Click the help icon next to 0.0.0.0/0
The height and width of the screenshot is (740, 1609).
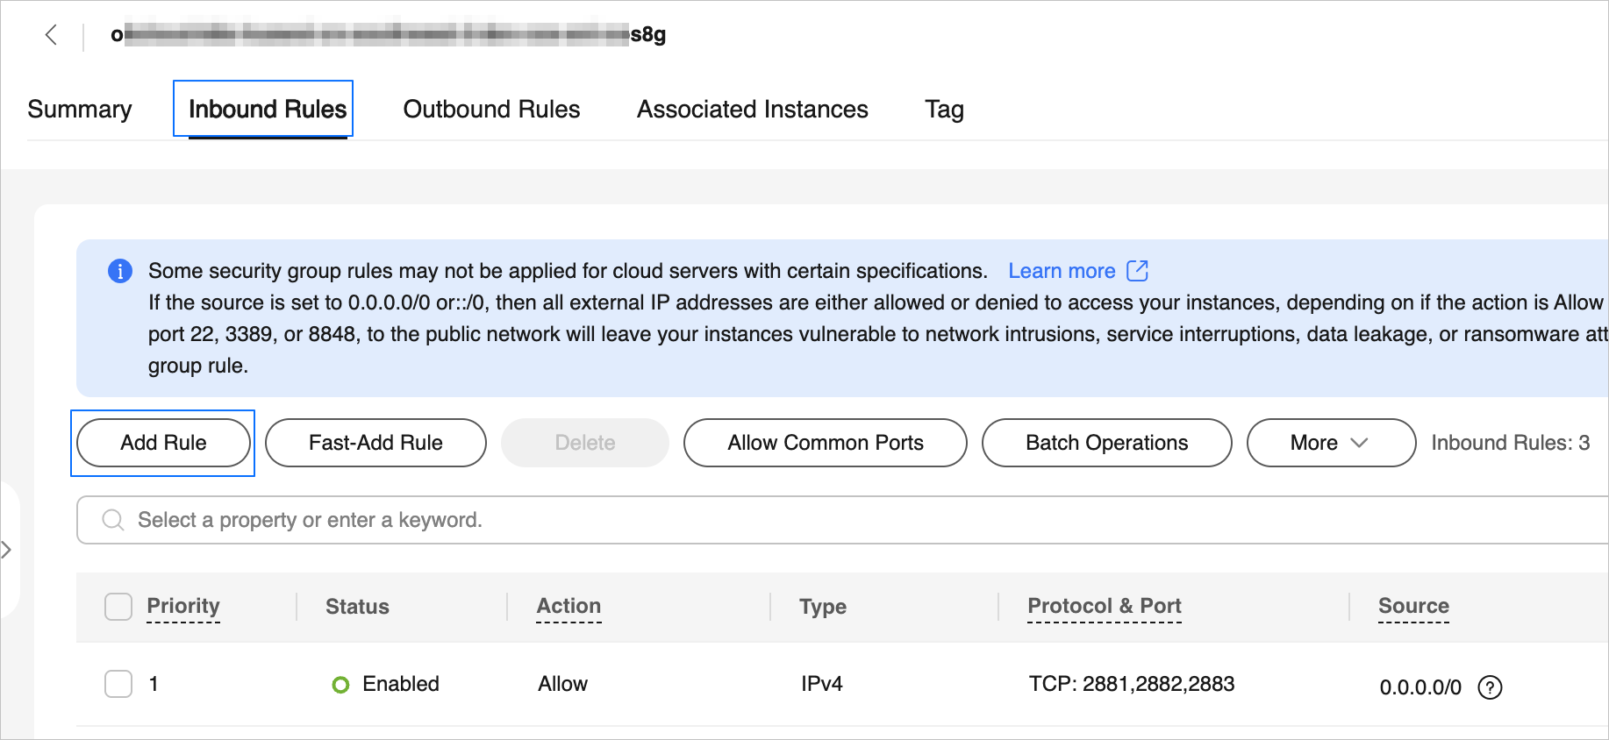(1490, 687)
